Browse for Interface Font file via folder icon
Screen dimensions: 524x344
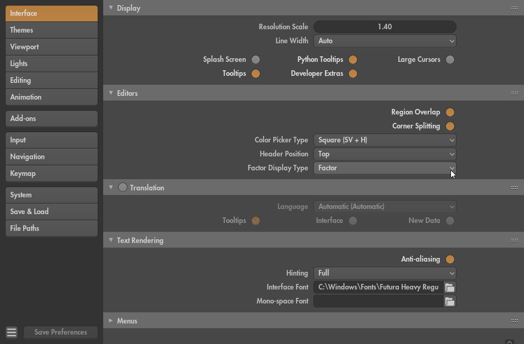pyautogui.click(x=450, y=287)
